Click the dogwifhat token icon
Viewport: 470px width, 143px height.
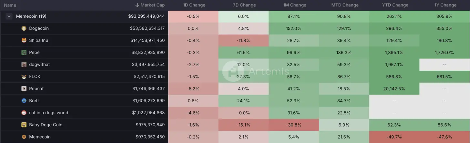tap(24, 65)
